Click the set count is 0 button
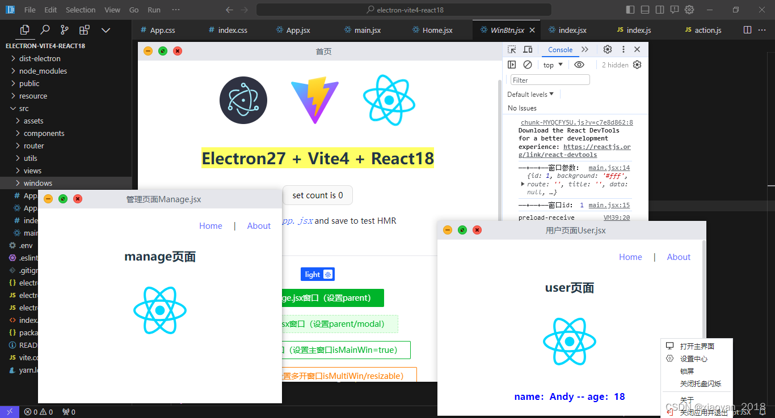775x418 pixels. pyautogui.click(x=318, y=195)
